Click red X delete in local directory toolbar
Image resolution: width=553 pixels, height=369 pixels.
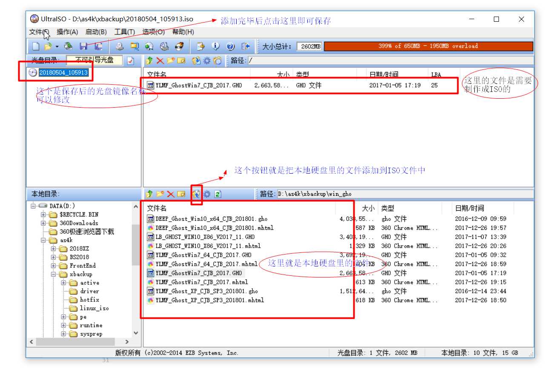coord(171,194)
